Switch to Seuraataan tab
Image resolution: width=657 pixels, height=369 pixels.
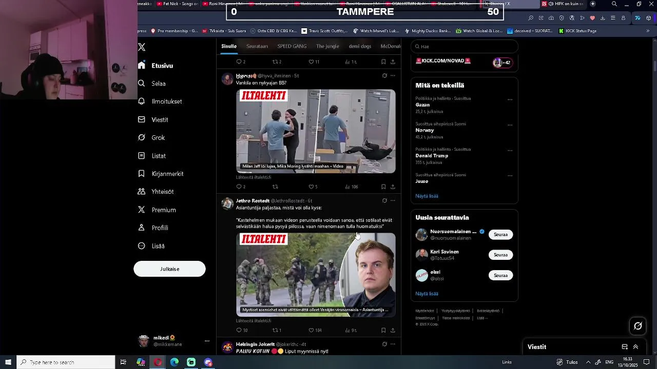point(257,46)
